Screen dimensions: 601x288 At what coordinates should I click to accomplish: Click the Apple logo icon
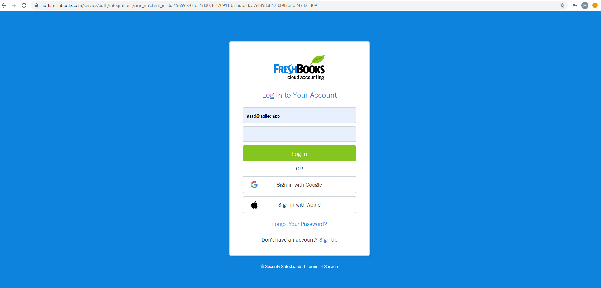point(254,205)
